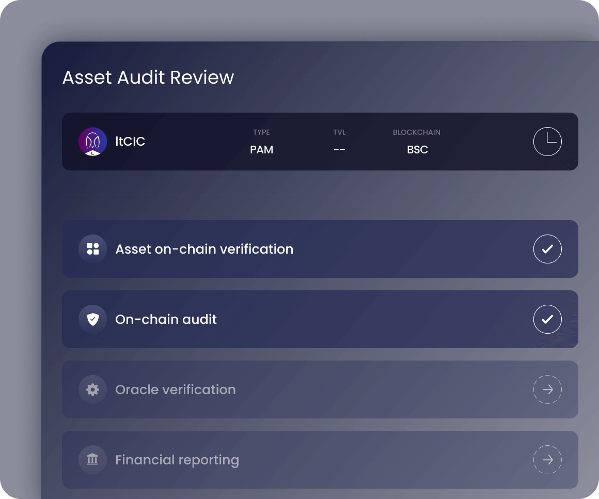Viewport: 599px width, 499px height.
Task: Click the gear icon beside Oracle verification
Action: tap(92, 389)
